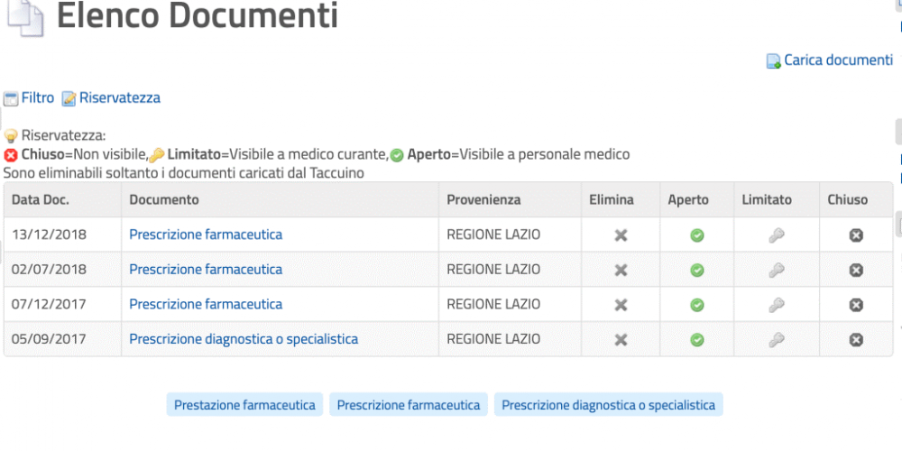Image resolution: width=902 pixels, height=451 pixels.
Task: Select Prescrizione diagnostica o specialistica filter tag
Action: [x=609, y=405]
